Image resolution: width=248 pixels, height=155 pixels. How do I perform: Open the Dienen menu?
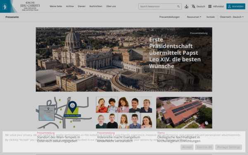(x=81, y=6)
